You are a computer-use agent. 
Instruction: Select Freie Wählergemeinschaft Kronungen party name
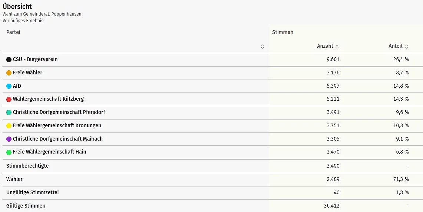pyautogui.click(x=57, y=125)
